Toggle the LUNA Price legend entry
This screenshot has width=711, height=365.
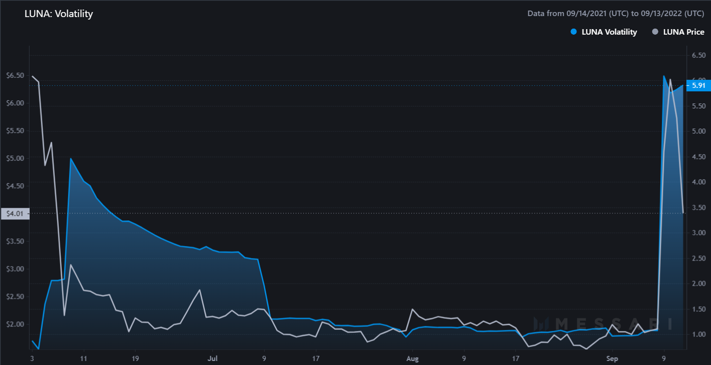[x=677, y=32]
